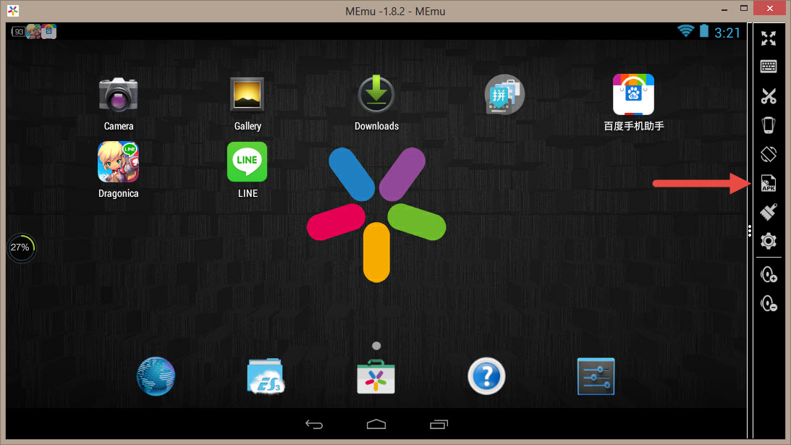Click the Downloads label text
Image resolution: width=791 pixels, height=445 pixels.
[x=376, y=126]
